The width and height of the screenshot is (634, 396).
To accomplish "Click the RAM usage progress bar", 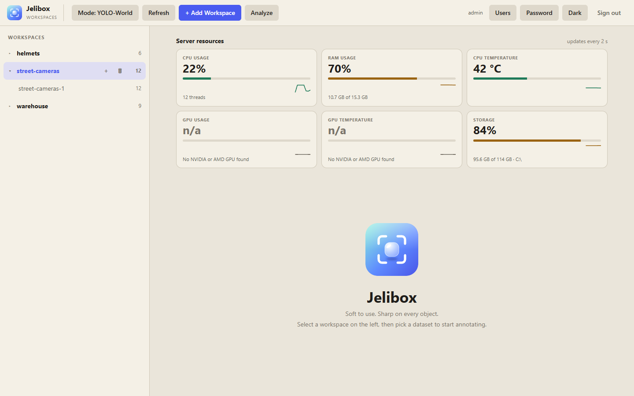I will [x=392, y=78].
